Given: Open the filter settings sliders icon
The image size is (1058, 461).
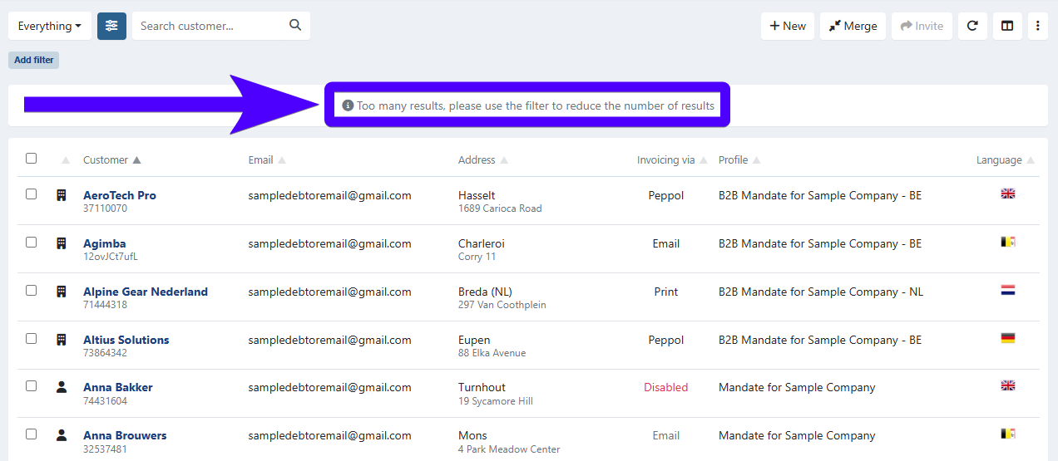Looking at the screenshot, I should point(111,26).
